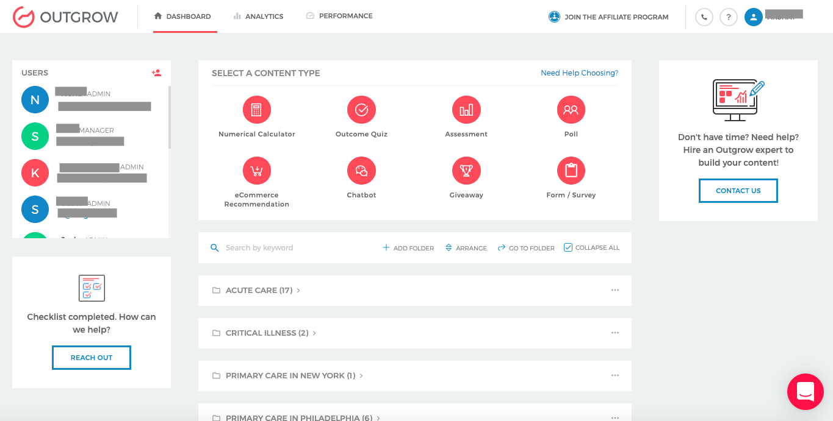Click Go To Folder
This screenshot has width=833, height=421.
[526, 248]
